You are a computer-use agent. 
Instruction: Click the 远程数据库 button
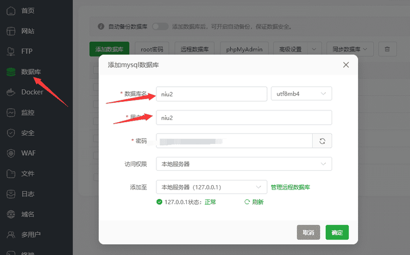(x=194, y=49)
